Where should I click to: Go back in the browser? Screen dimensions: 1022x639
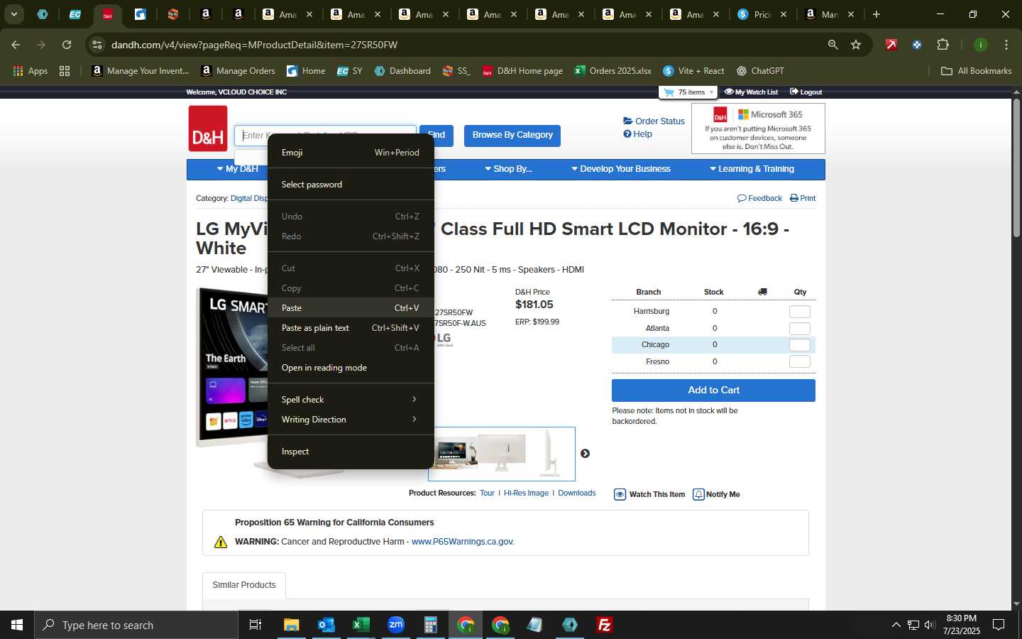16,45
